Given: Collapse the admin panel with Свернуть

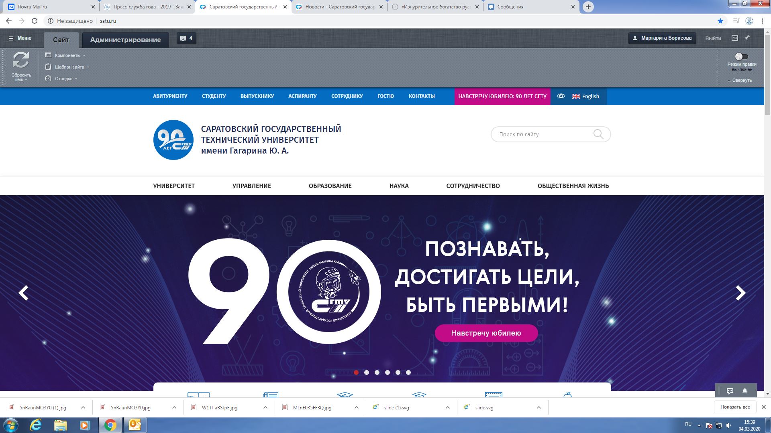Looking at the screenshot, I should click(739, 80).
